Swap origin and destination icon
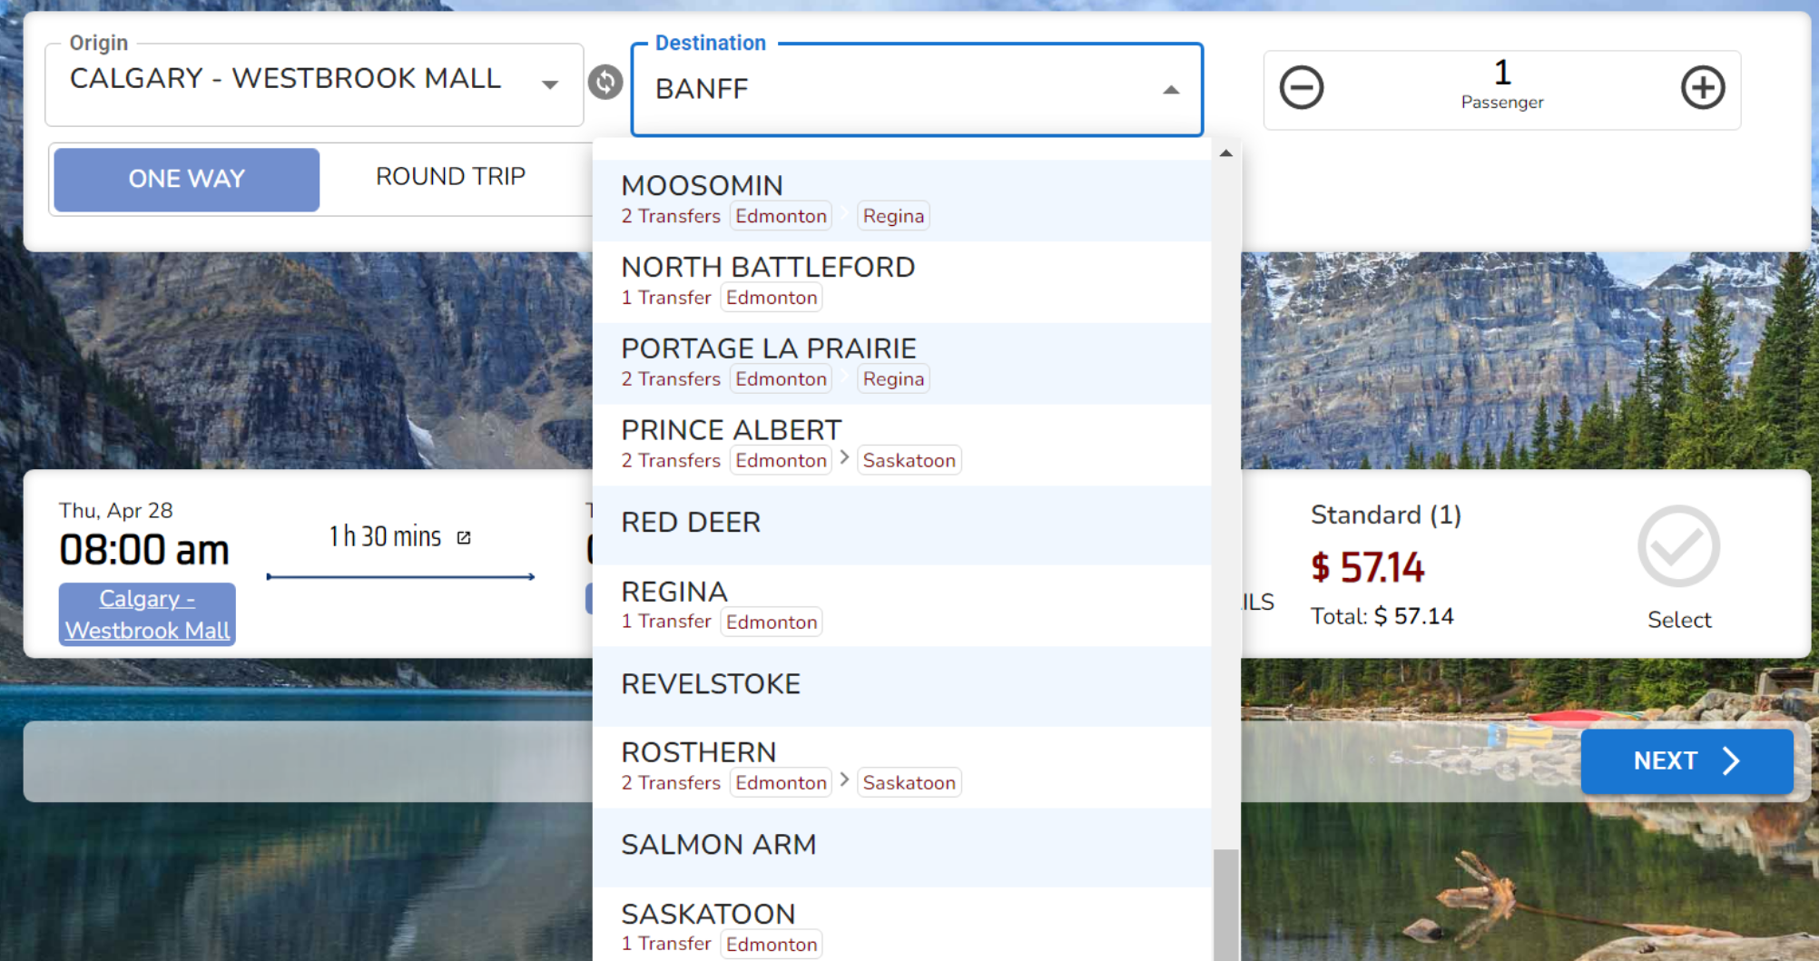The image size is (1819, 961). [605, 83]
